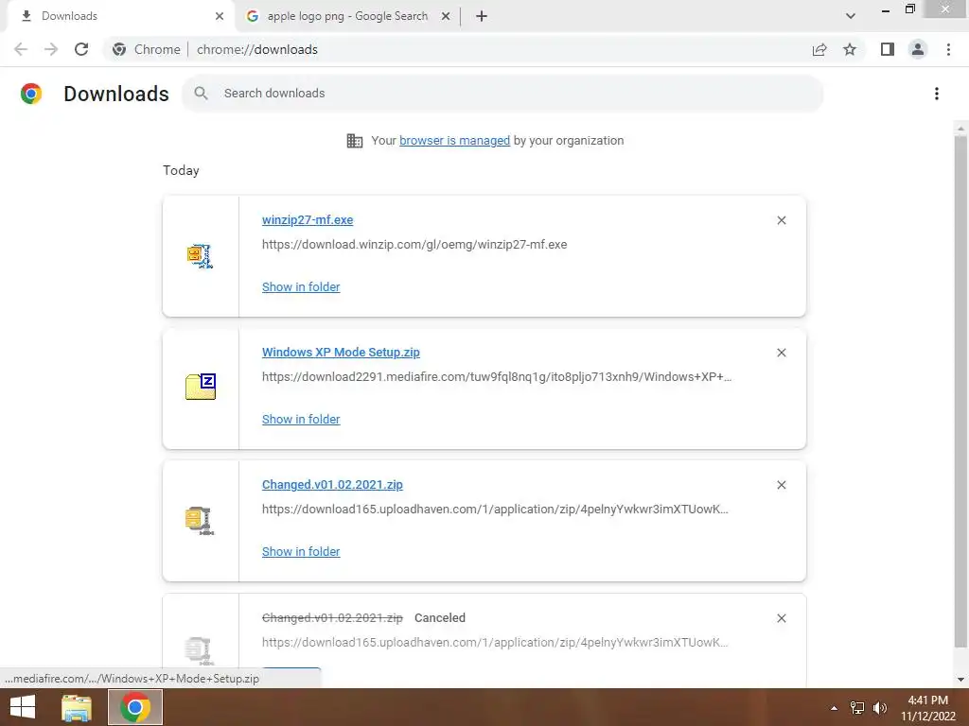Open the tab search dropdown chevron
Image resolution: width=969 pixels, height=726 pixels.
point(851,16)
